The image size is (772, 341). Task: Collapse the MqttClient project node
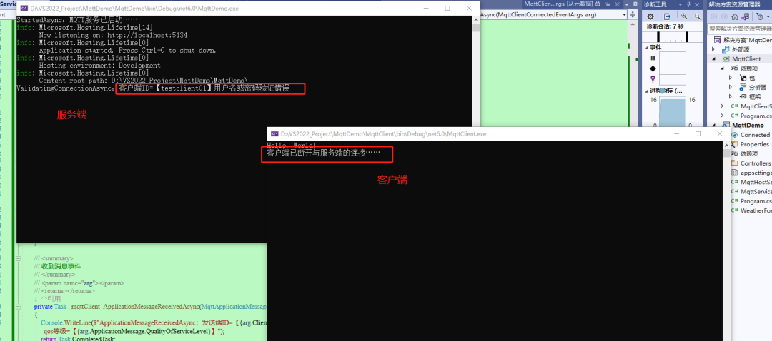click(x=713, y=59)
